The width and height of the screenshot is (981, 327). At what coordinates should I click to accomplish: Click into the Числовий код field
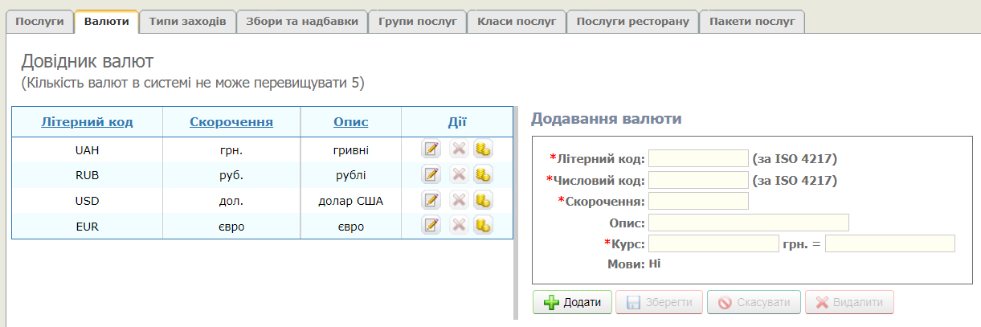[x=698, y=180]
